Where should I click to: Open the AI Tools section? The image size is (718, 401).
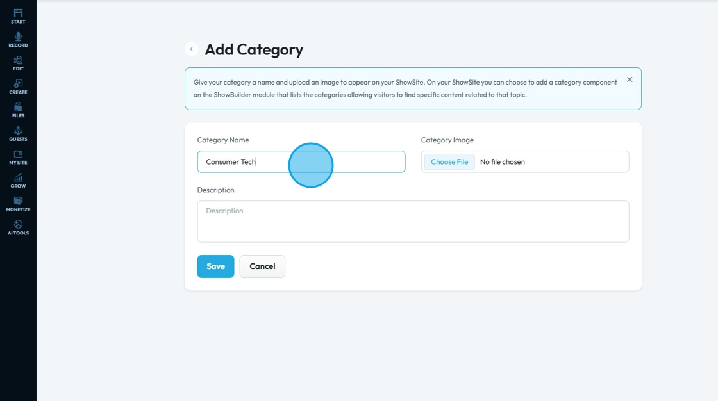coord(18,228)
